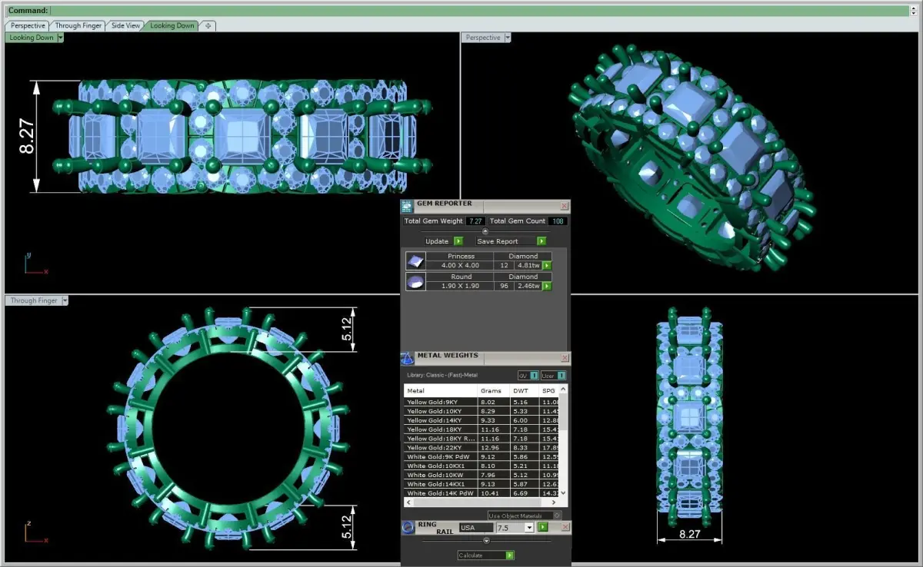923x567 pixels.
Task: Switch to the Side View tab
Action: tap(126, 25)
